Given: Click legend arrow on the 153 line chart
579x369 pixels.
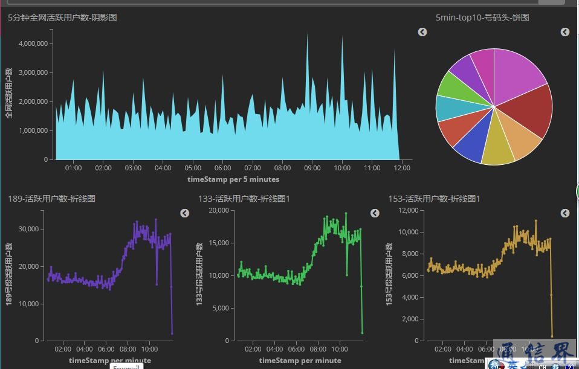Looking at the screenshot, I should 565,213.
